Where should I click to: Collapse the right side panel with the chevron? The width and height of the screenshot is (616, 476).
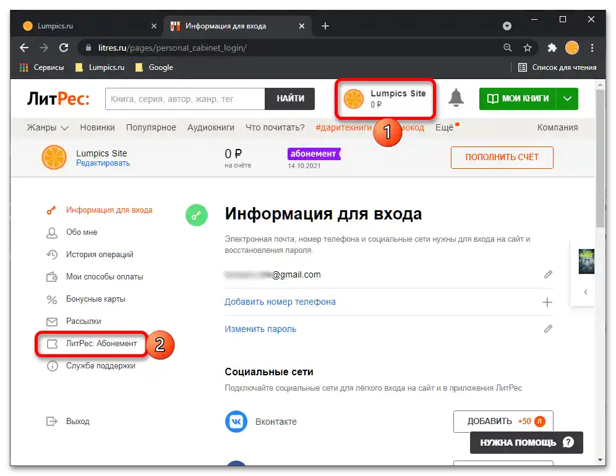pos(586,292)
